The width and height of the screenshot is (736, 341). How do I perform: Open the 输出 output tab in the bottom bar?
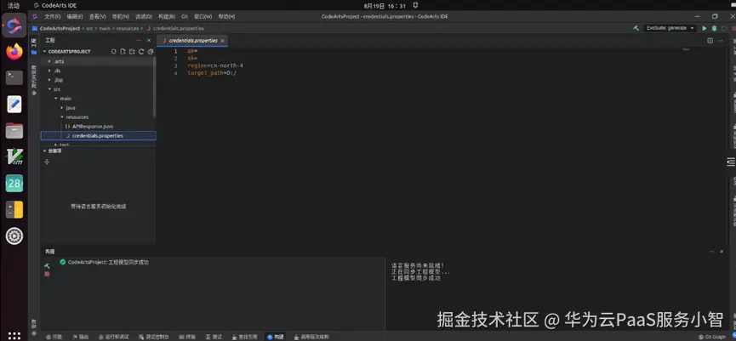81,337
